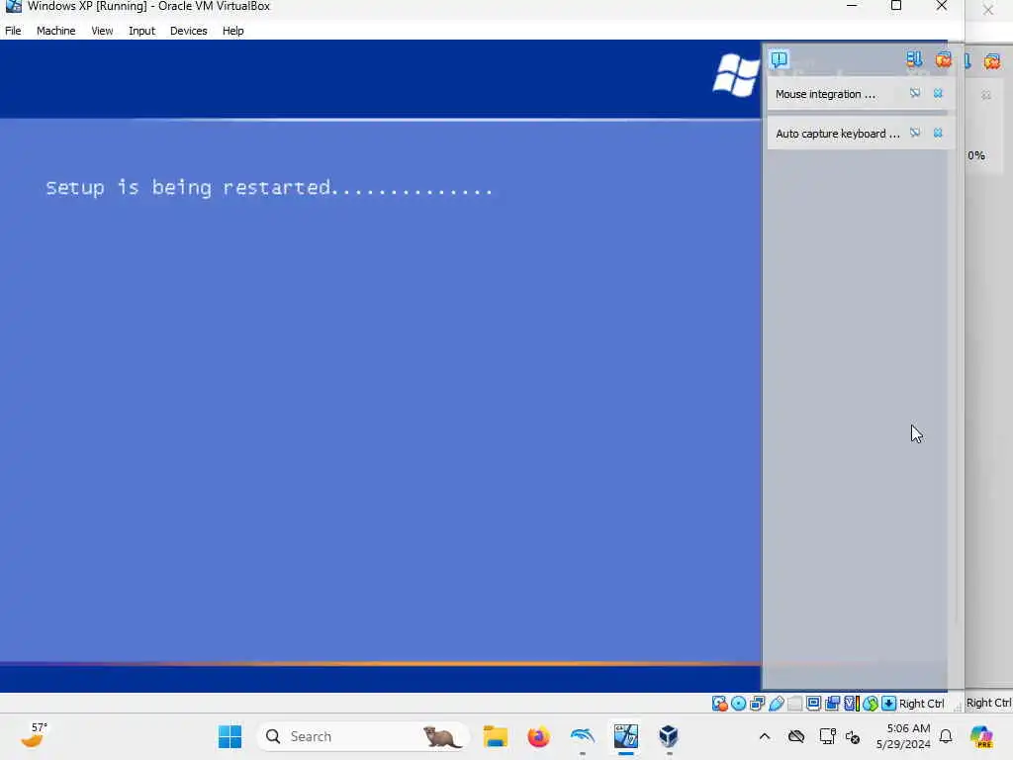1013x760 pixels.
Task: Click the virtualization CPU status icon
Action: (851, 704)
